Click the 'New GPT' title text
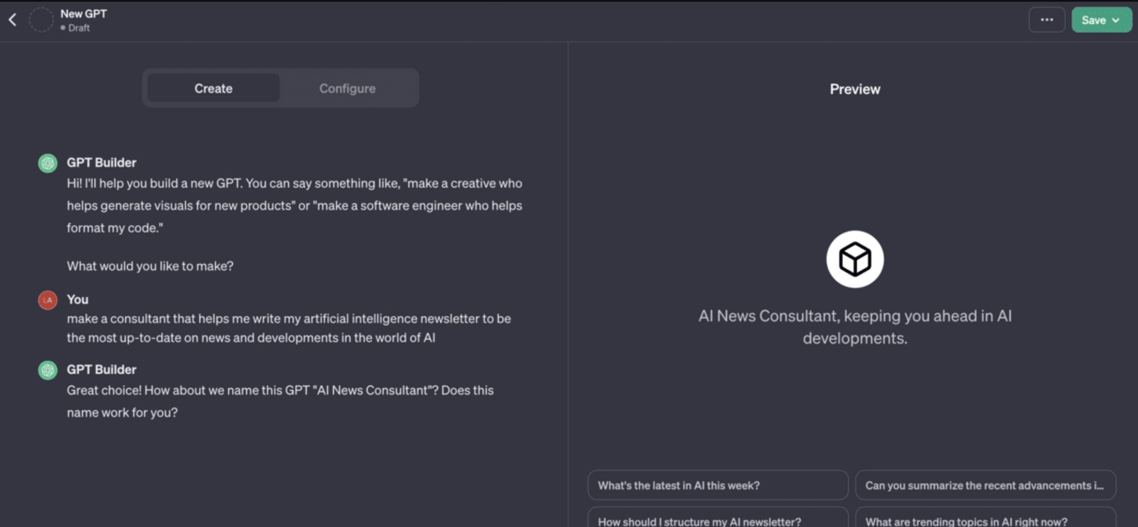Viewport: 1138px width, 527px height. (x=84, y=14)
